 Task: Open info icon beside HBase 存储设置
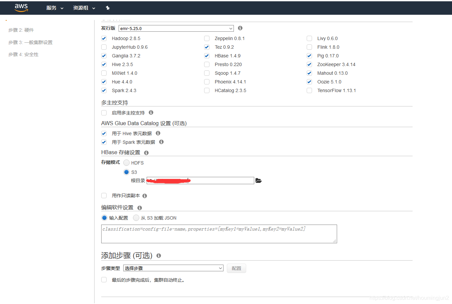tap(146, 153)
